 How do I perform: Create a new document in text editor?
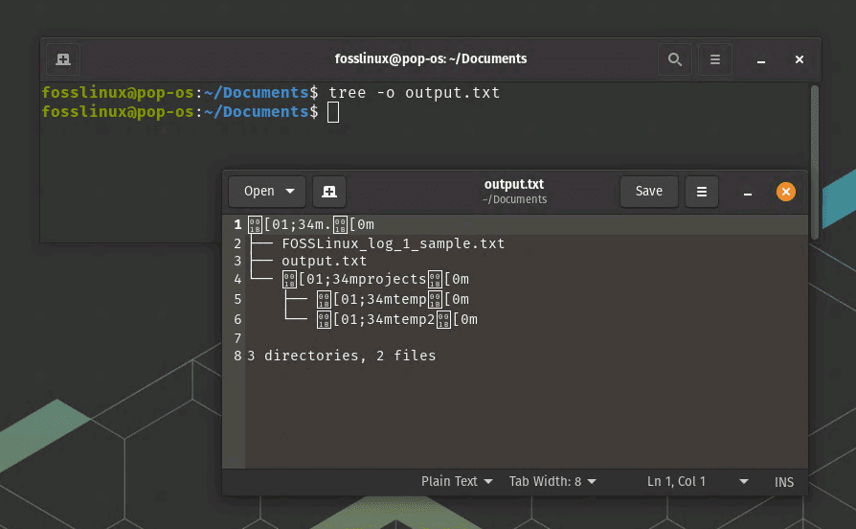(329, 192)
